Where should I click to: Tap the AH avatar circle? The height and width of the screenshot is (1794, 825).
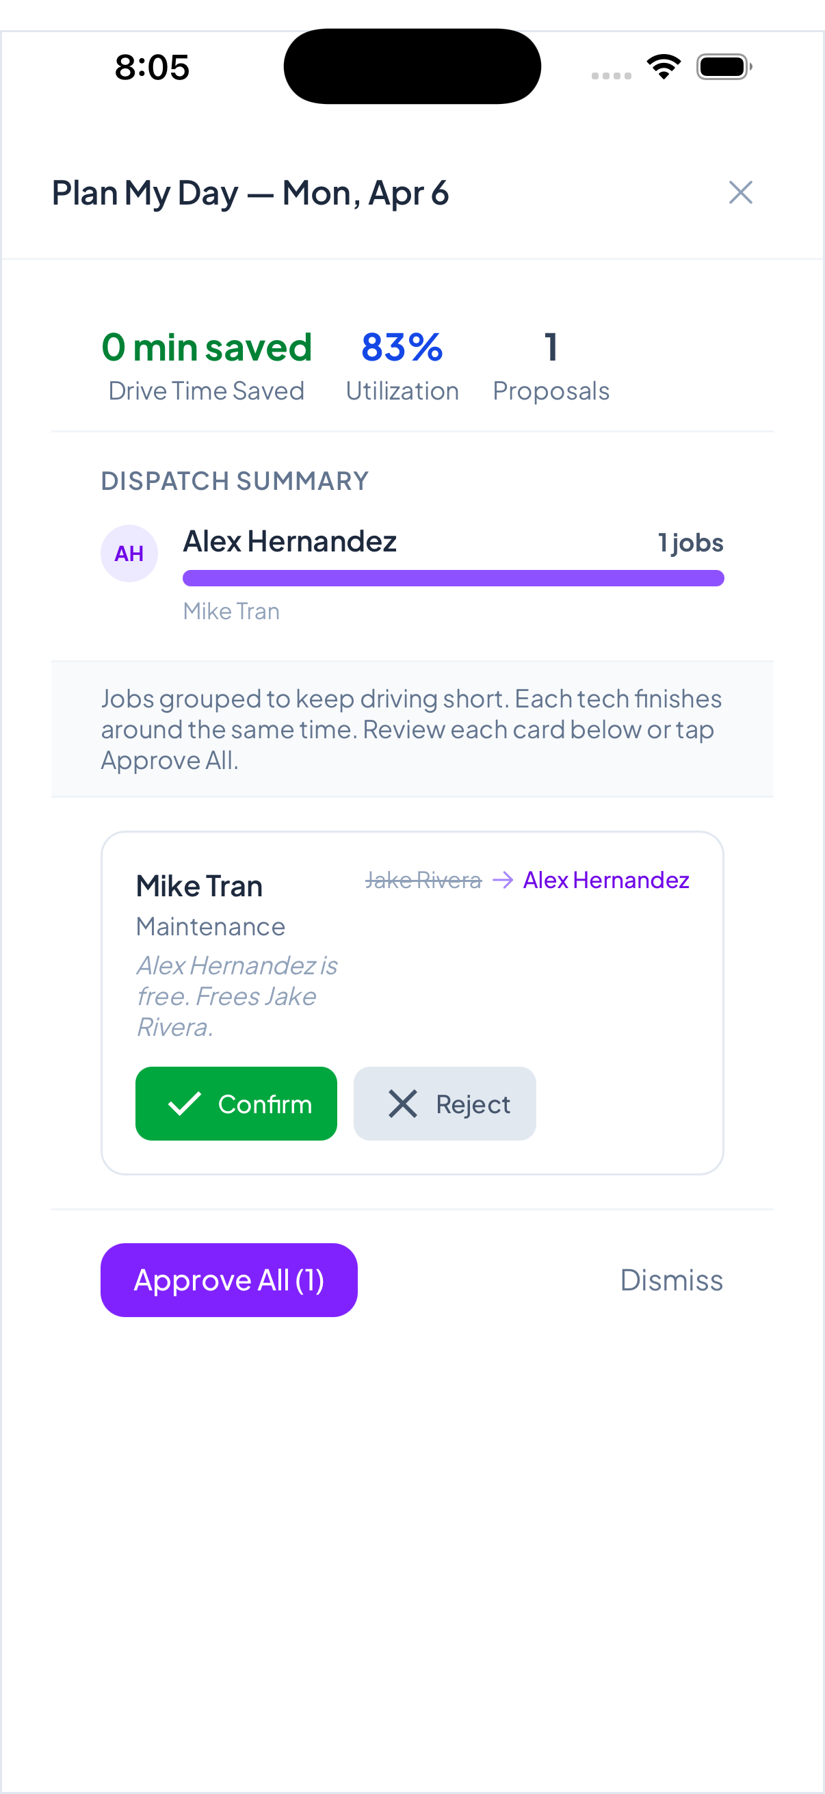point(129,554)
